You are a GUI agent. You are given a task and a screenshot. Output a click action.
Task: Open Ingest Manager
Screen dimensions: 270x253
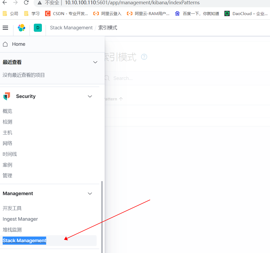20,219
